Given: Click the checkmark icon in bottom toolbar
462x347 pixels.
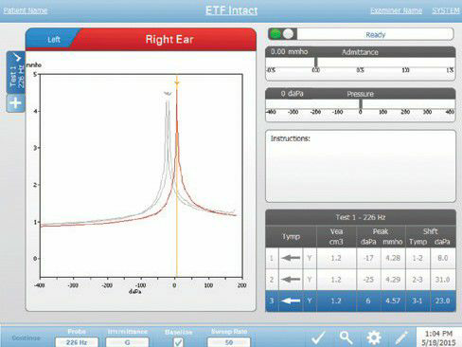Looking at the screenshot, I should [318, 338].
